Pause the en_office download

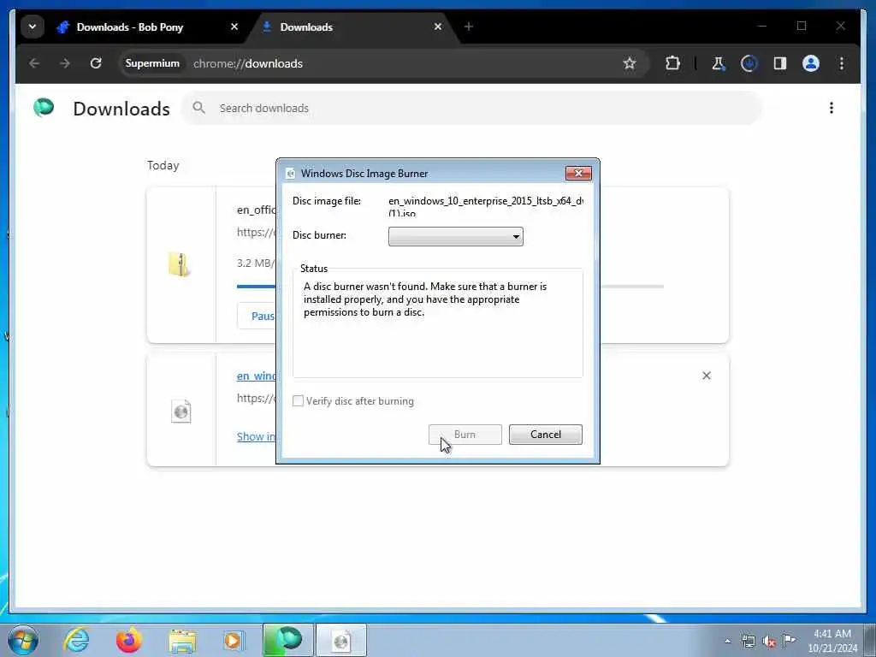point(257,316)
